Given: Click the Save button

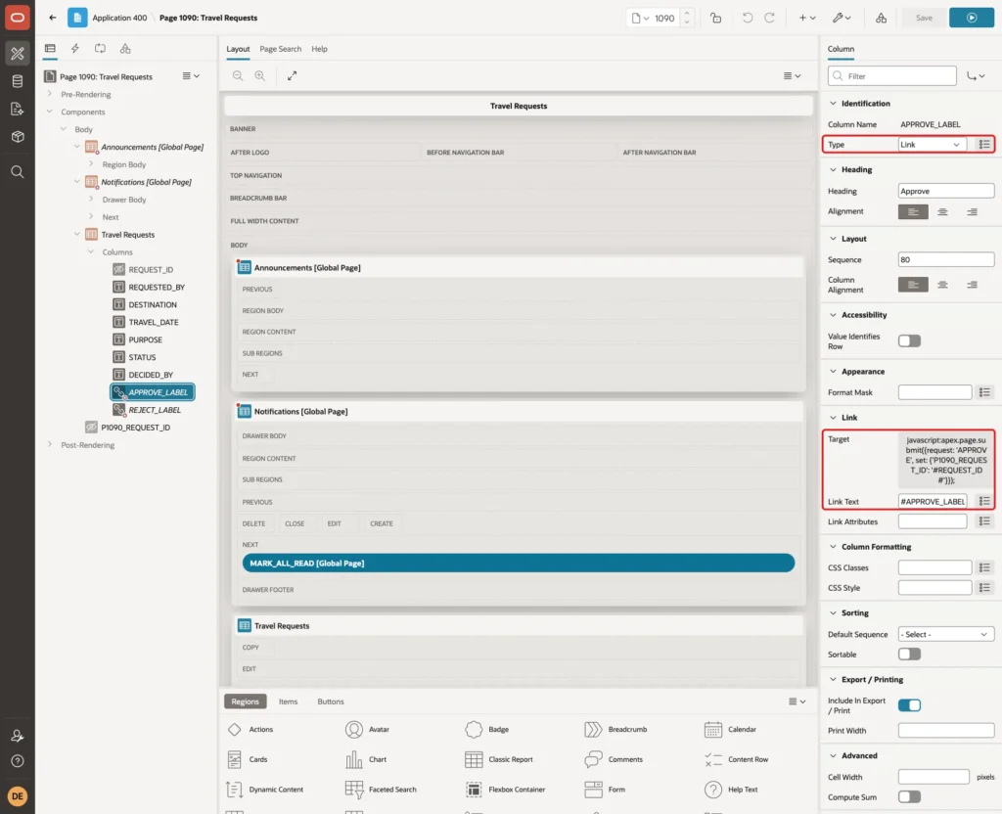Looking at the screenshot, I should [924, 18].
